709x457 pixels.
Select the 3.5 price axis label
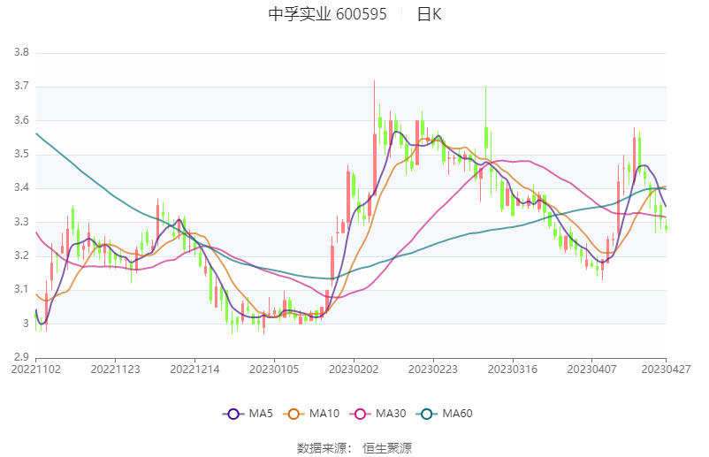coord(21,155)
